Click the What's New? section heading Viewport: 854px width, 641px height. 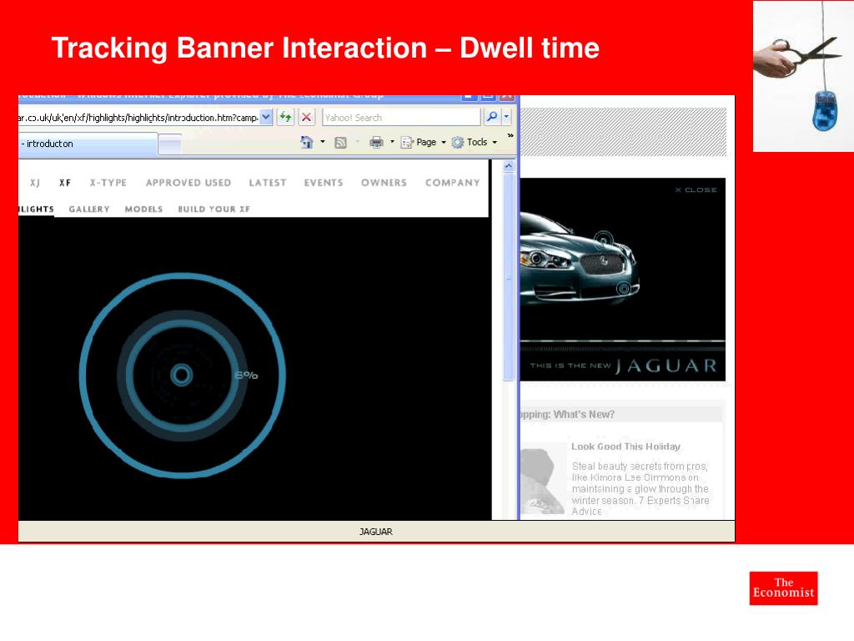tap(567, 414)
